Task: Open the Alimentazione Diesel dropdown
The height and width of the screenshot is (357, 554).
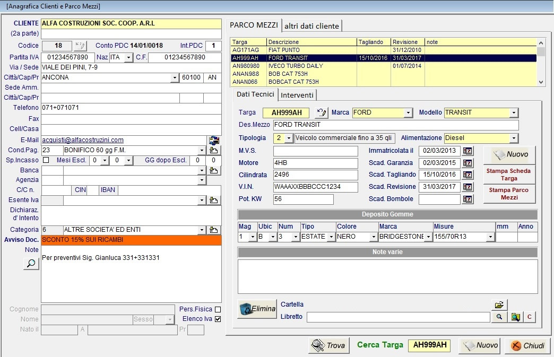Action: (514, 138)
